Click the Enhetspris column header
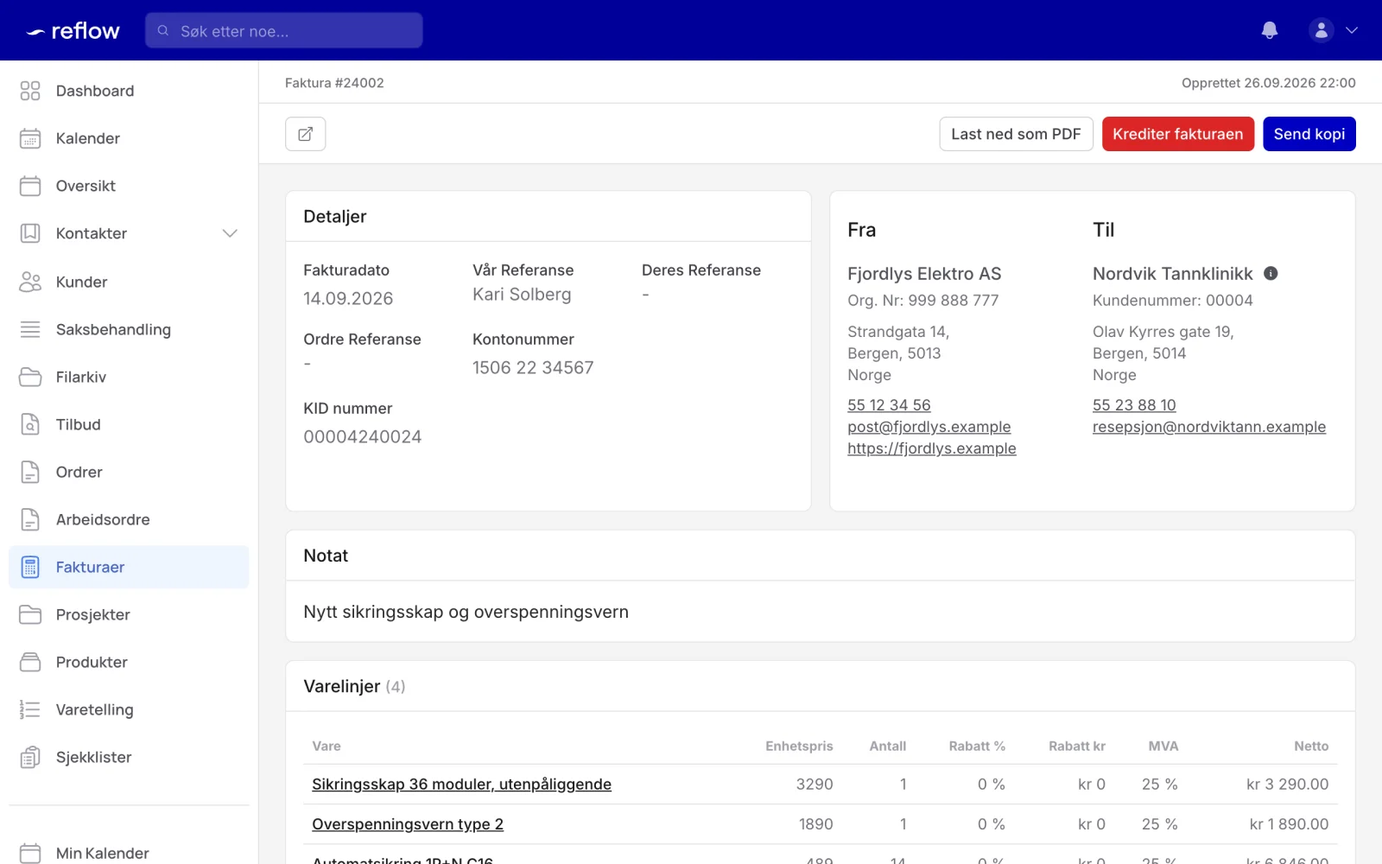 (799, 746)
